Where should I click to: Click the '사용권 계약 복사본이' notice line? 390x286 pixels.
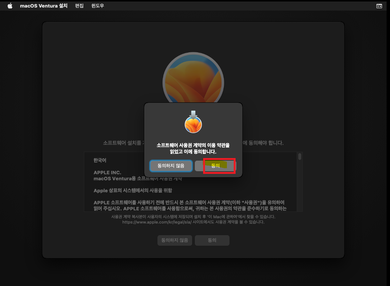pos(193,217)
